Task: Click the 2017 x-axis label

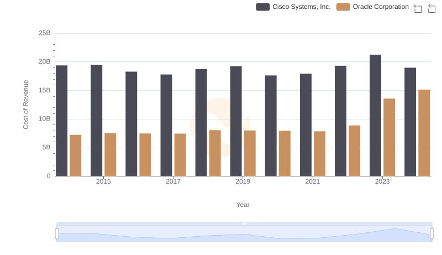Action: click(x=173, y=181)
